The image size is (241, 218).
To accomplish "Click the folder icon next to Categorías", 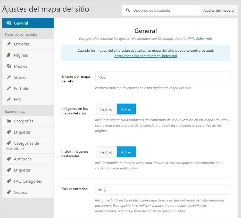I will tap(9, 121).
